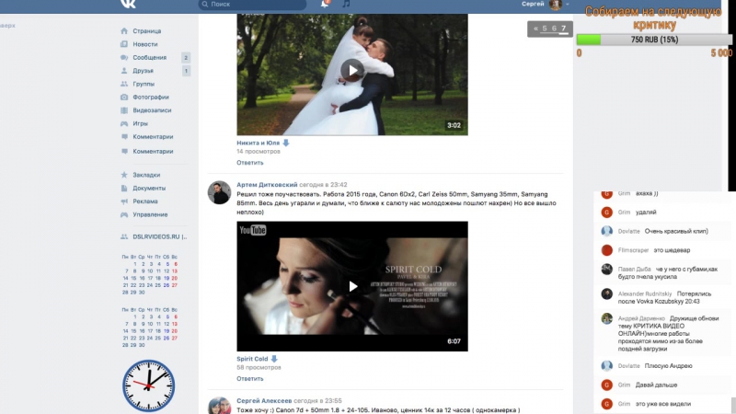
Task: Click the gamepad icon for Игры
Action: click(123, 123)
